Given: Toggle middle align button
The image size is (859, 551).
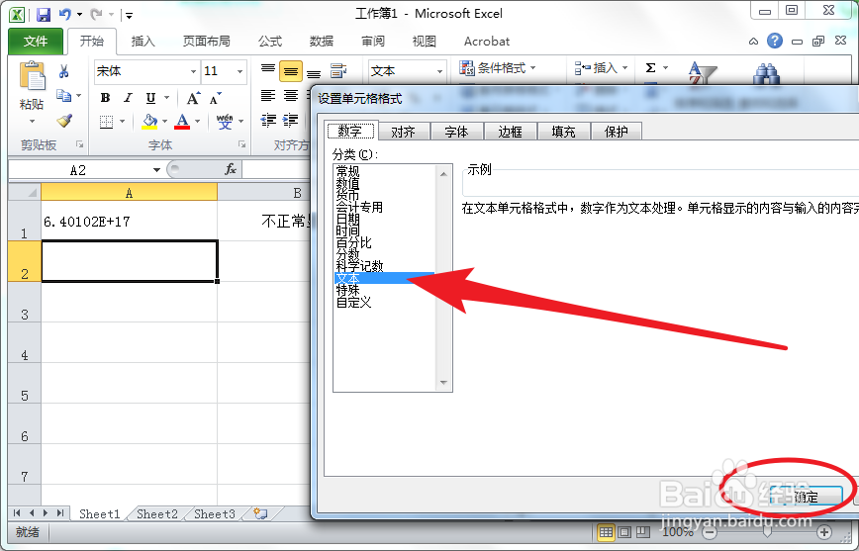Looking at the screenshot, I should tap(291, 71).
